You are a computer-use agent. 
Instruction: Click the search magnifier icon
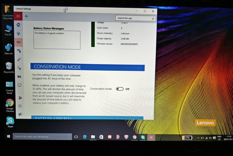(153, 18)
